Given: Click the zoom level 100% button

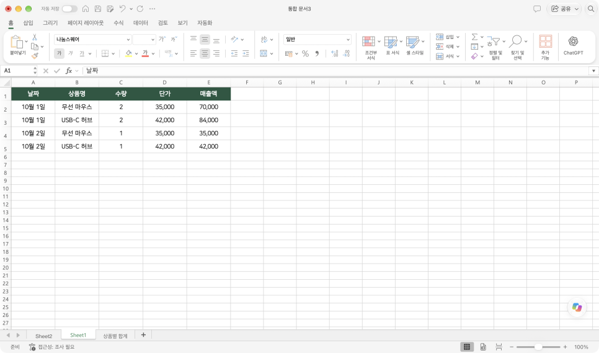Looking at the screenshot, I should (581, 347).
